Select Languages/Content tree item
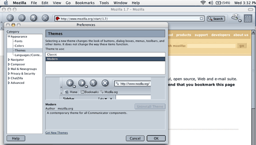This screenshot has height=145, width=256. click(28, 55)
